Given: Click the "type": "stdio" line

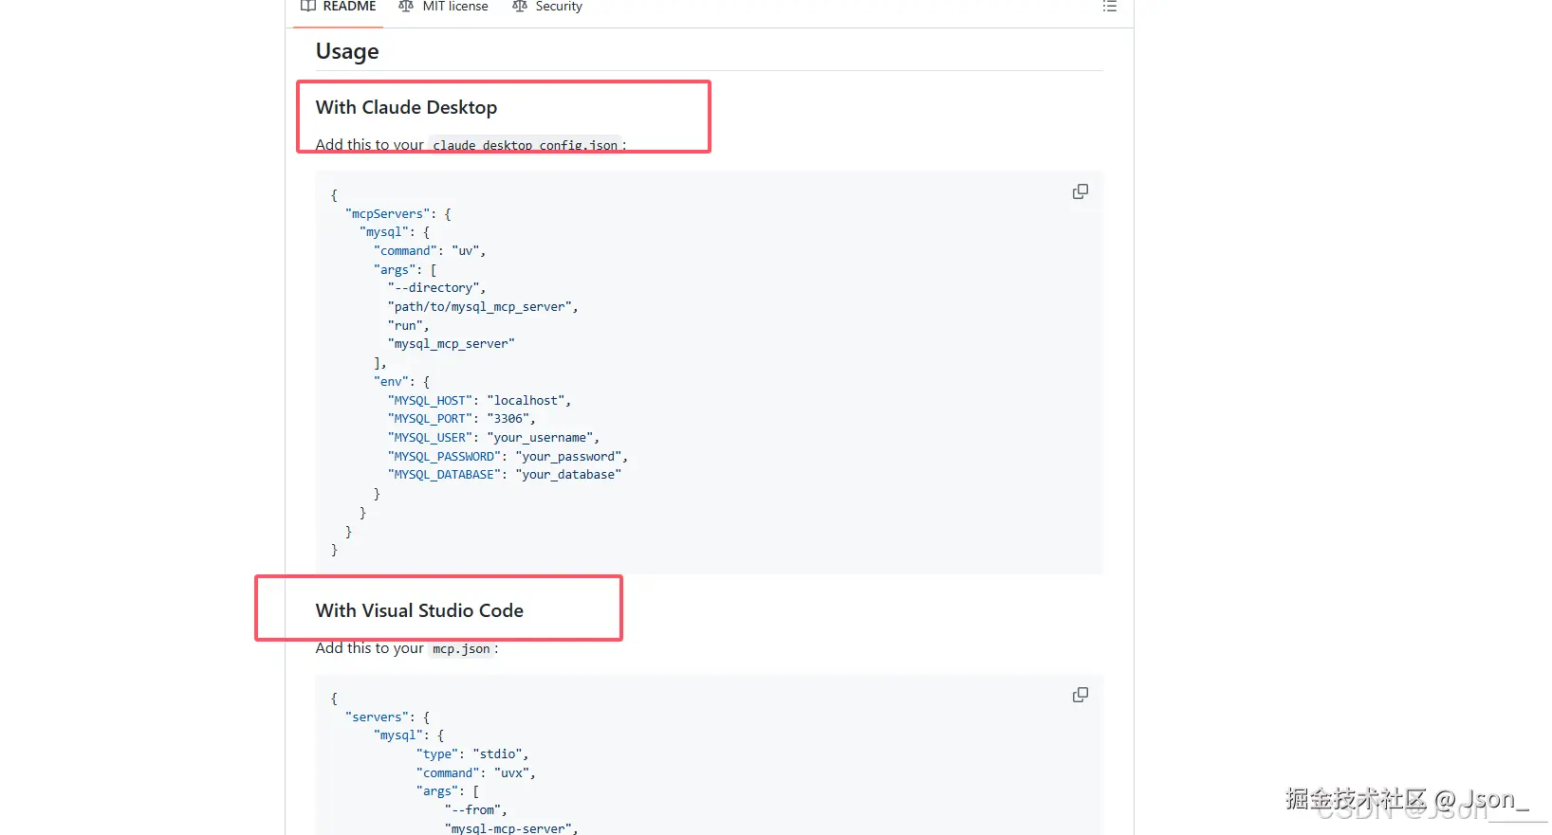Looking at the screenshot, I should (471, 754).
